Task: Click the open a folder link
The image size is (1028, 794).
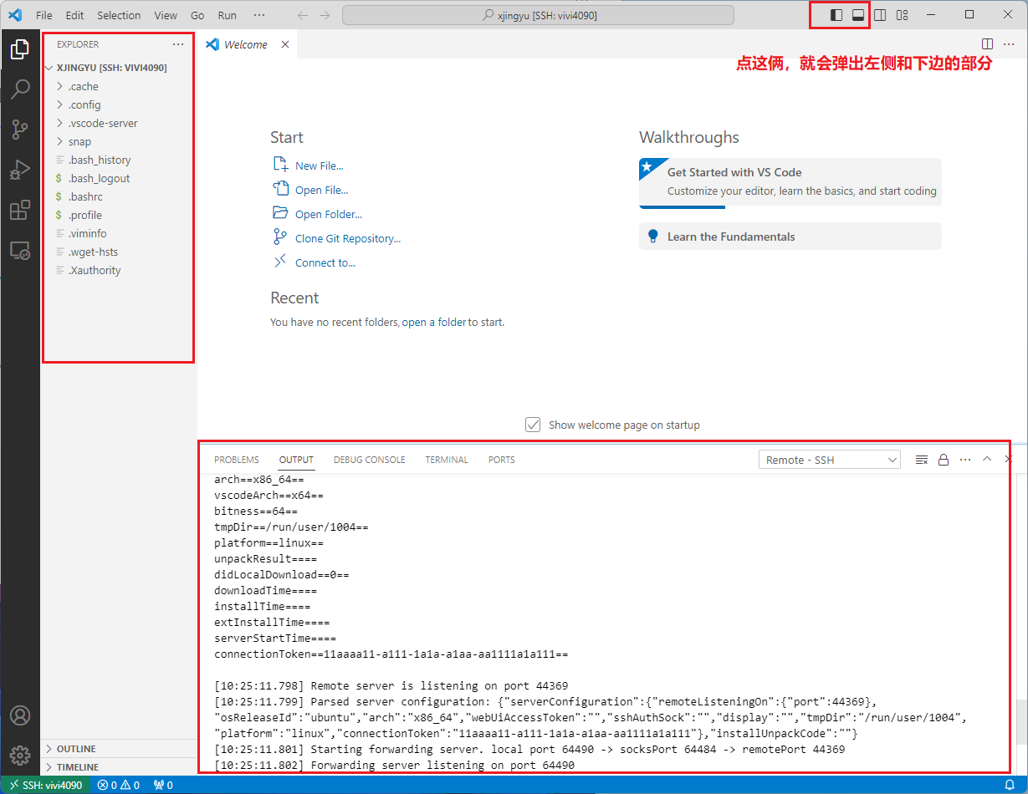Action: point(434,322)
